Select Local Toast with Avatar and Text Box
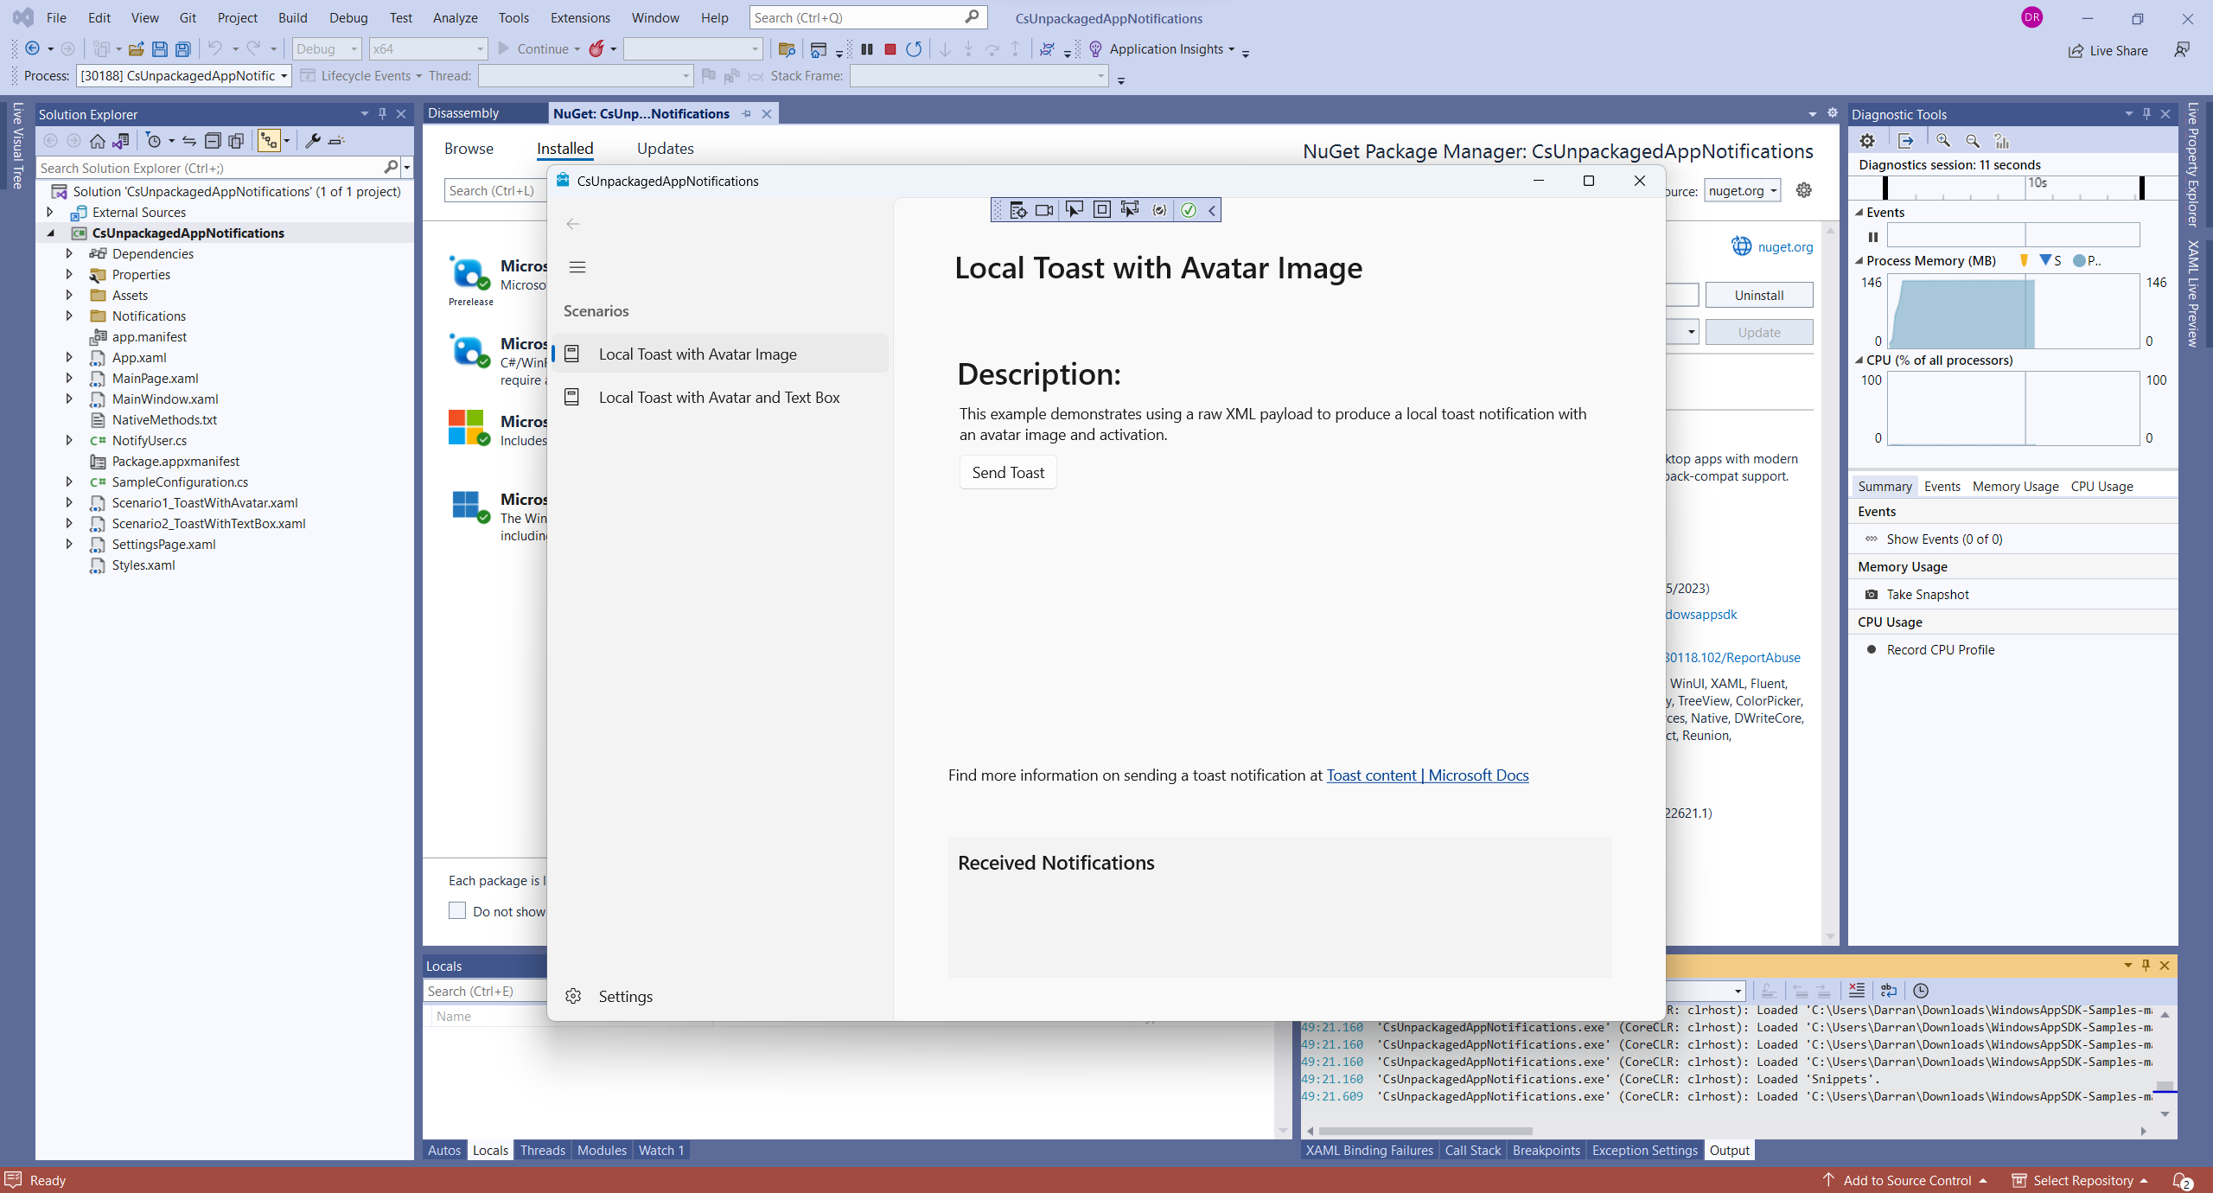Viewport: 2213px width, 1193px height. point(719,398)
